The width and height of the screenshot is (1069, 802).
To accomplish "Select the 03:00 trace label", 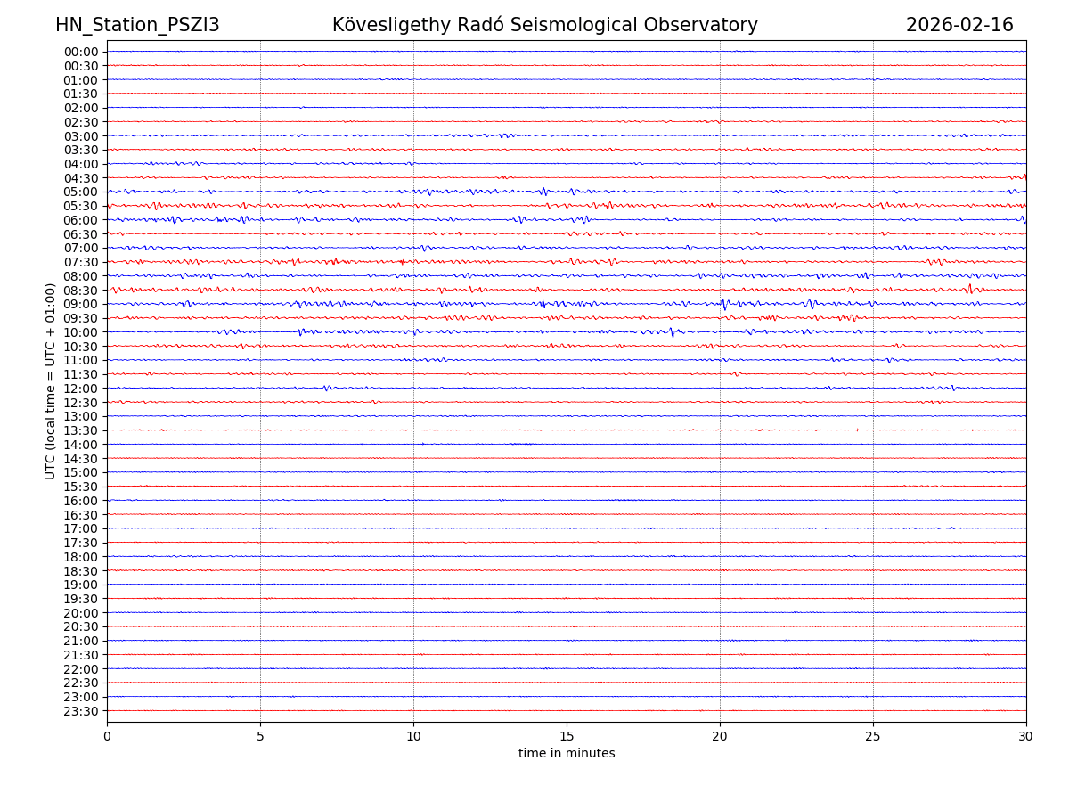I will 81,136.
